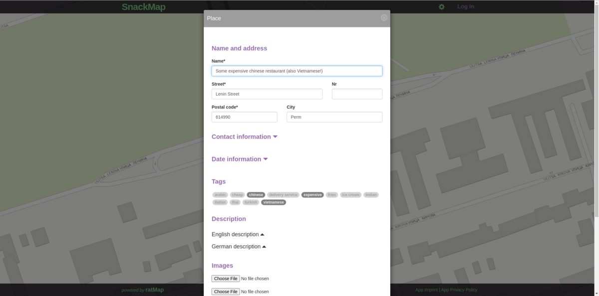This screenshot has width=599, height=296.
Task: Collapse the English description section
Action: pyautogui.click(x=237, y=234)
